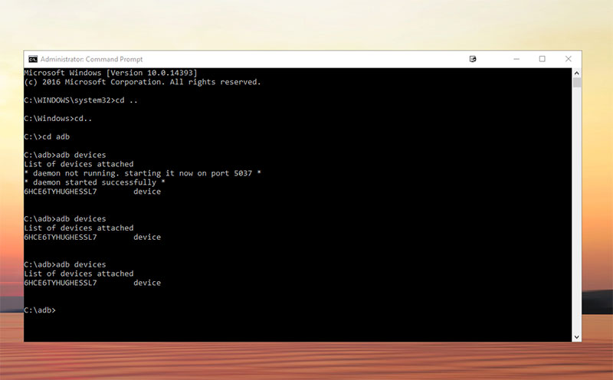The image size is (613, 380).
Task: Click the '(c) 2016 Microsoft Corporation' copyright line
Action: (x=143, y=82)
